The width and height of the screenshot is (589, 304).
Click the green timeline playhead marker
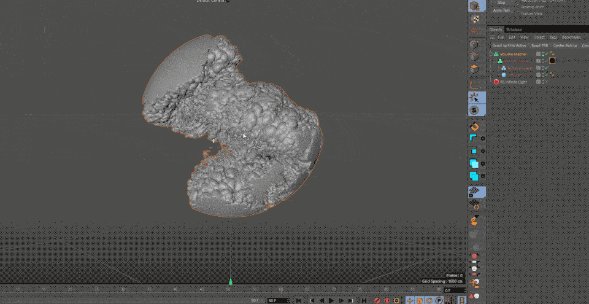pos(231,281)
